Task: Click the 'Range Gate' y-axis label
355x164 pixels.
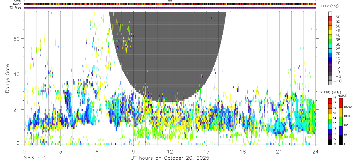Action: pyautogui.click(x=8, y=78)
